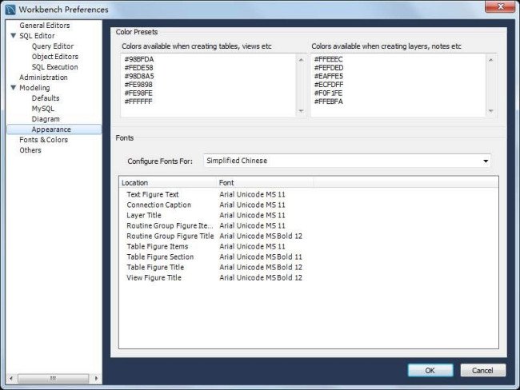Open the Diagram page under Modeling

46,118
